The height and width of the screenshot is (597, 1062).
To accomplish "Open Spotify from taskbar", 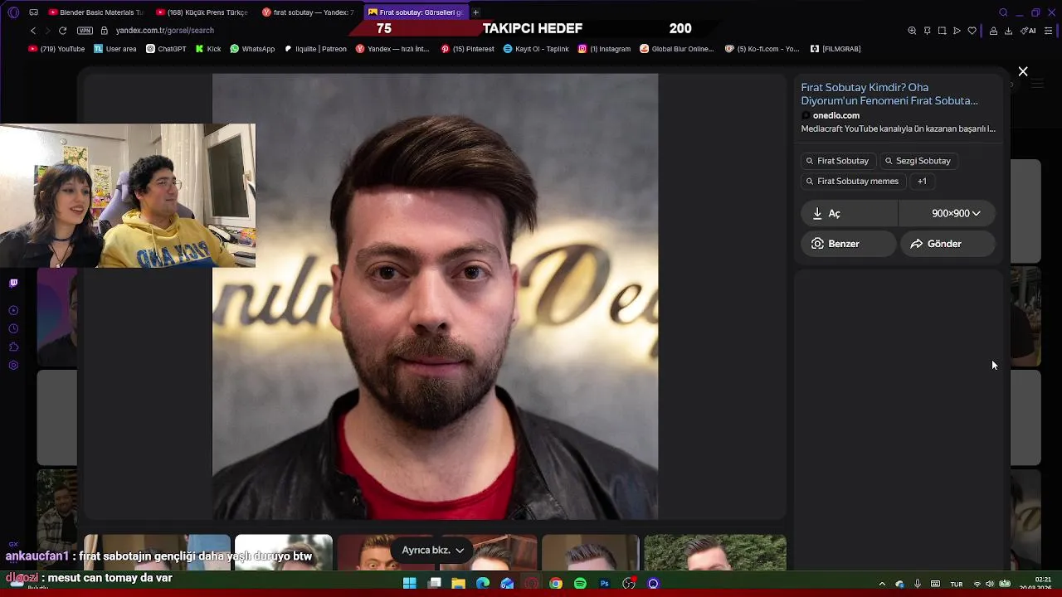I will point(580,584).
